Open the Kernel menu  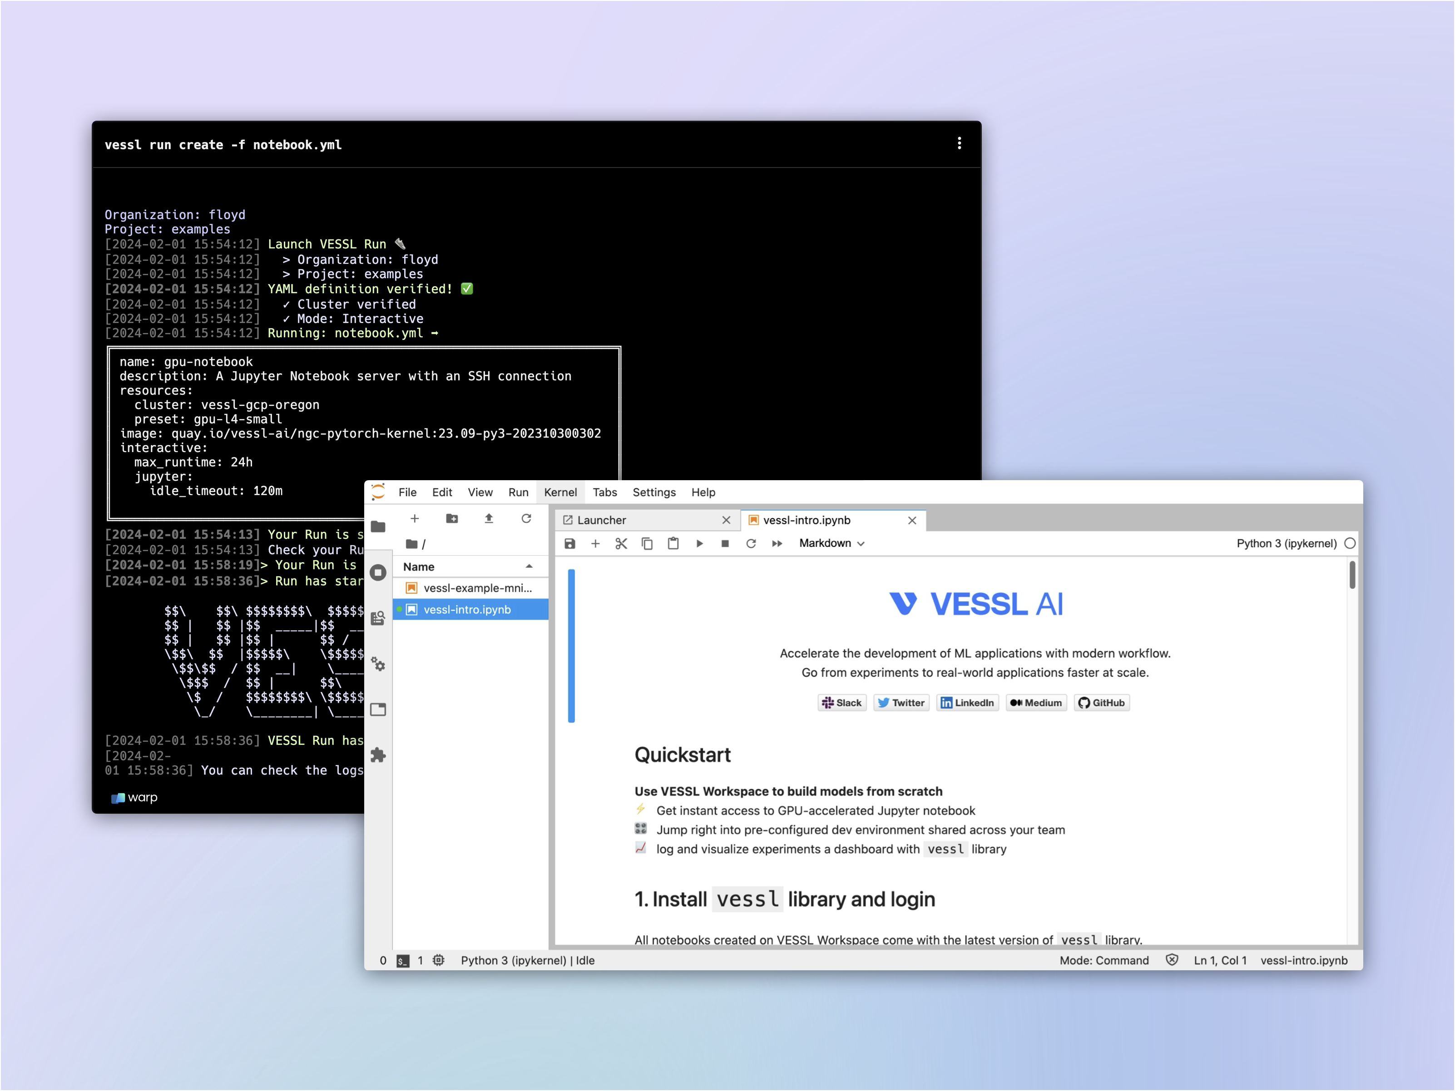point(560,492)
